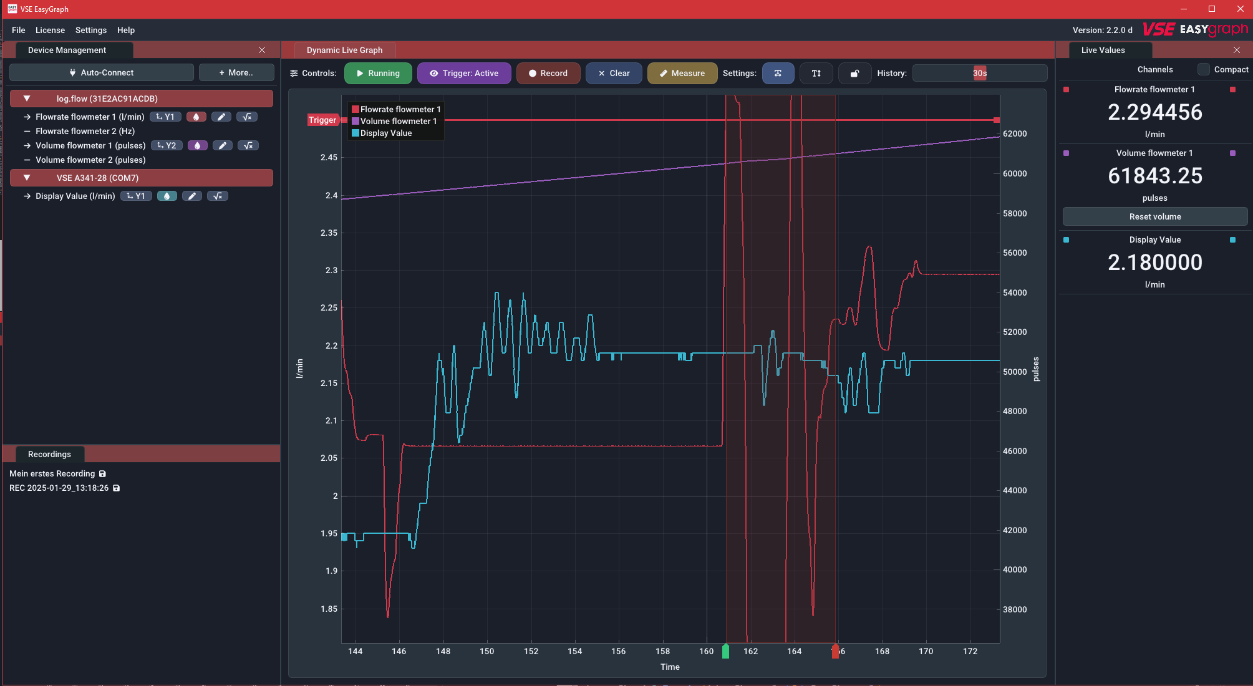Toggle horizontal auto-scale settings icon
The image size is (1253, 686).
click(778, 73)
